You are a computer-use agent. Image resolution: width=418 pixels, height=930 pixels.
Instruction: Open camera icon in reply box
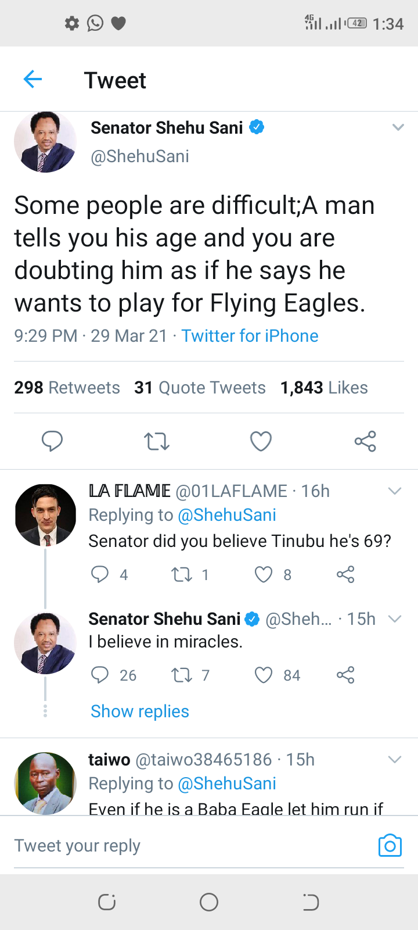(390, 846)
